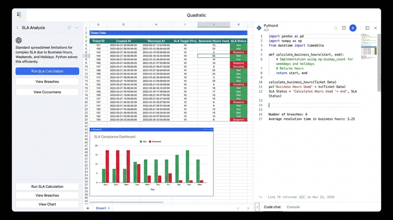Click the SLA Compliance Dashboard chart title
Viewport: 393px width, 220px height.
click(x=115, y=137)
